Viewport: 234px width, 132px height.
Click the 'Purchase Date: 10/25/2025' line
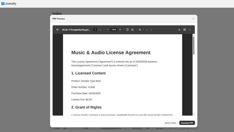click(x=86, y=93)
